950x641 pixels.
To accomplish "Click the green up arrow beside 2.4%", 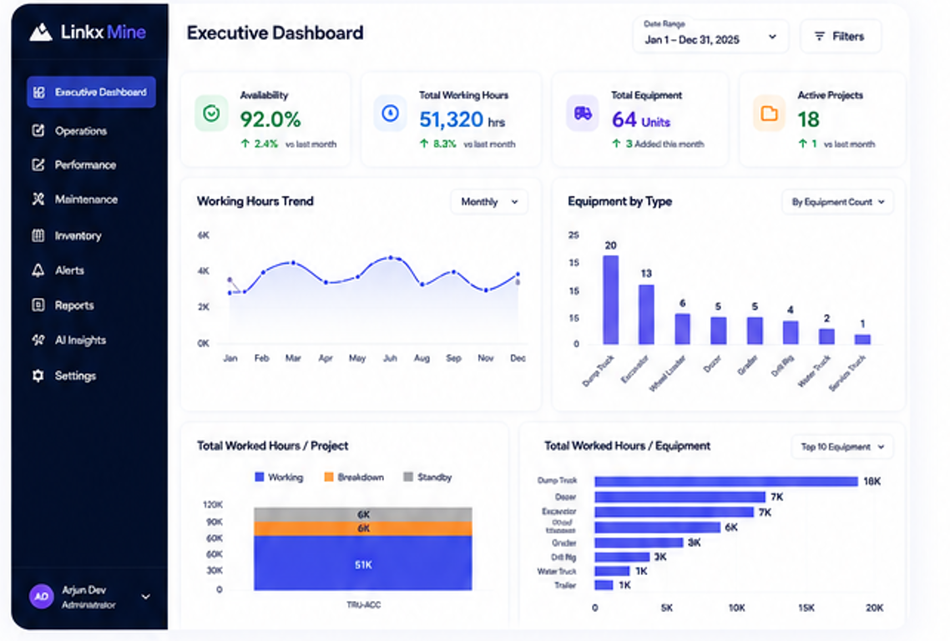I will pos(245,144).
